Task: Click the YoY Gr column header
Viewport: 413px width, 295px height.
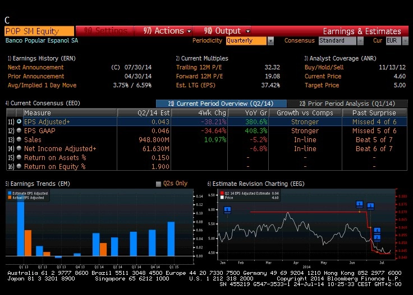Action: click(x=248, y=113)
